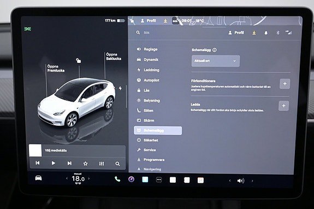Open the Autopilot settings menu
Viewport: 314px width, 209px height.
pos(148,80)
